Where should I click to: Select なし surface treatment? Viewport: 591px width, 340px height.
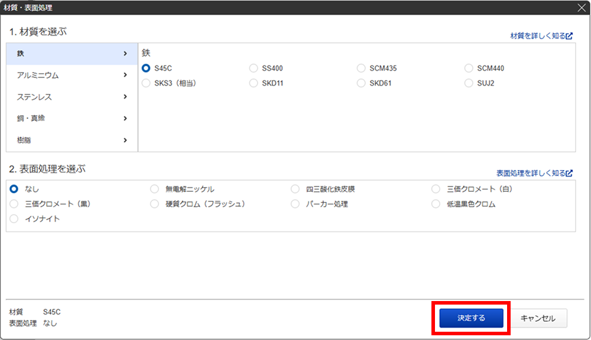coord(14,189)
